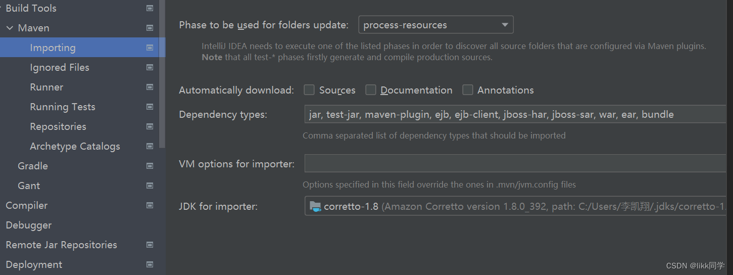Open the JDK for importer selector
Viewport: 733px width, 275px height.
point(515,206)
